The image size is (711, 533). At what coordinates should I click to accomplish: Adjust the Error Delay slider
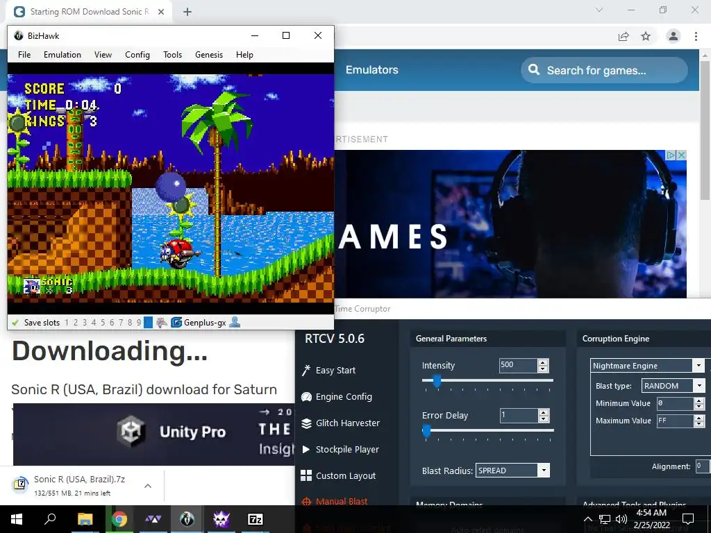[x=427, y=430]
